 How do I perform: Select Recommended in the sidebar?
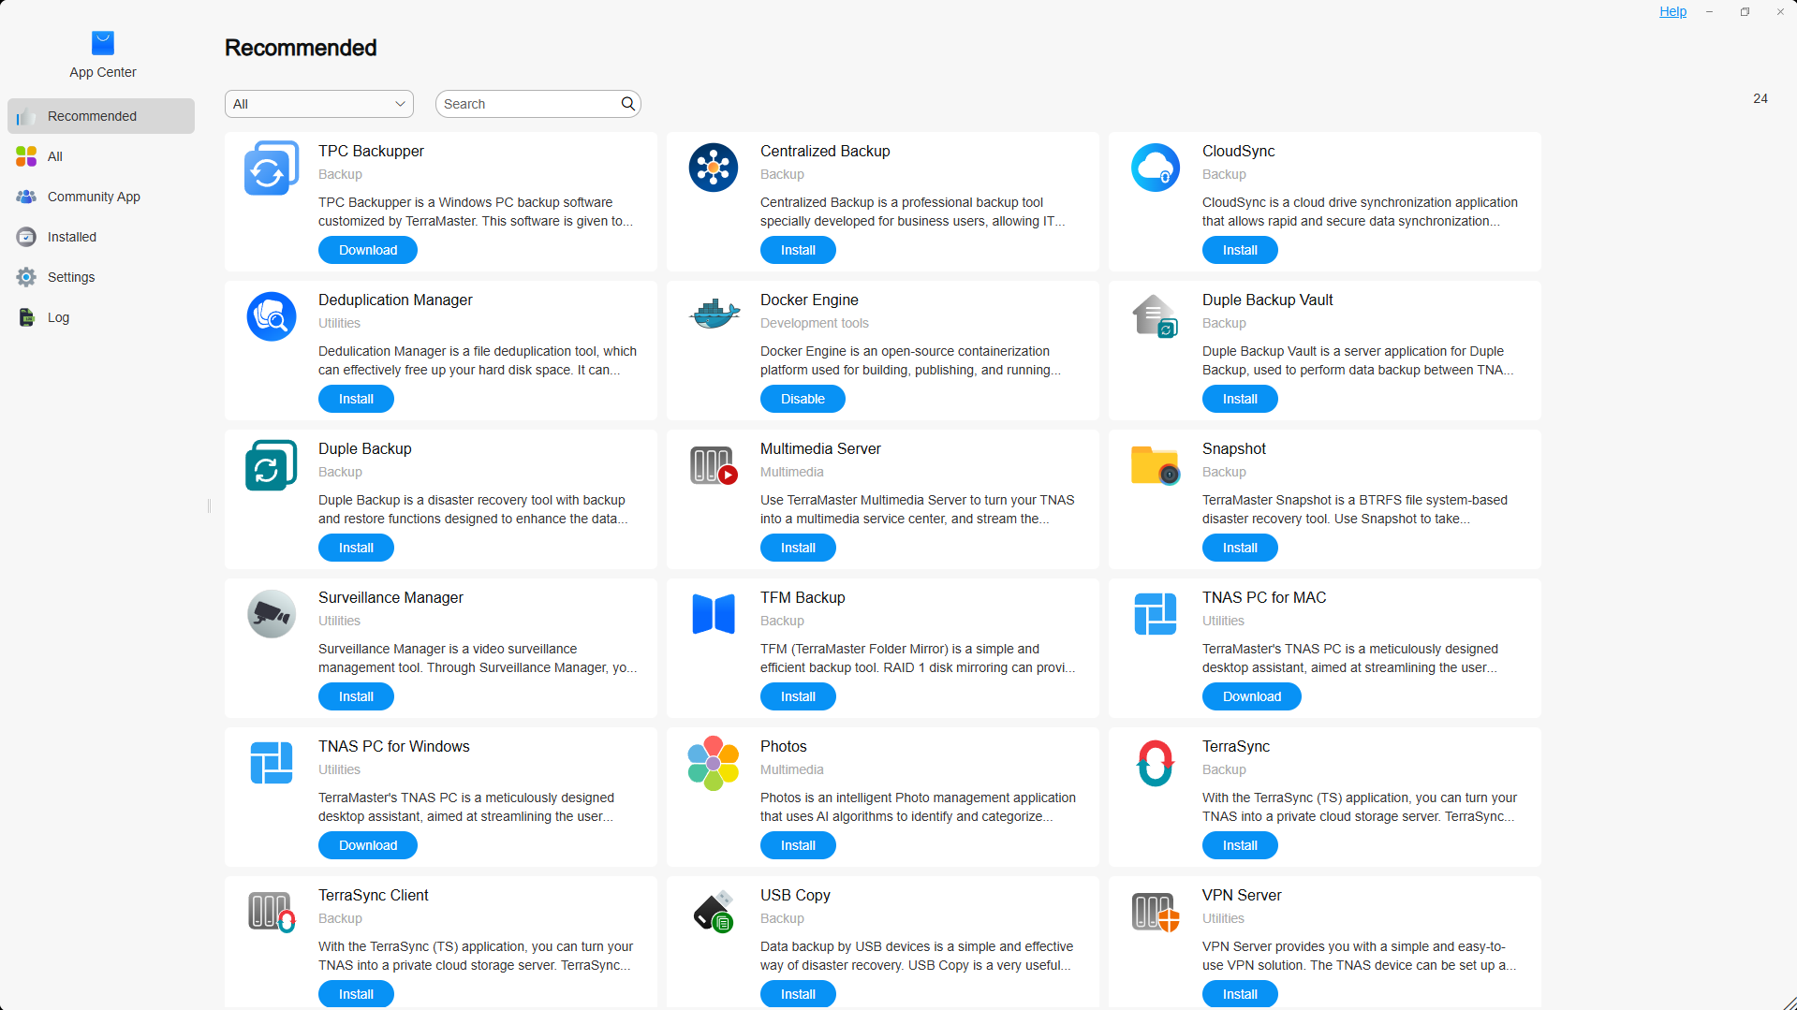tap(101, 116)
